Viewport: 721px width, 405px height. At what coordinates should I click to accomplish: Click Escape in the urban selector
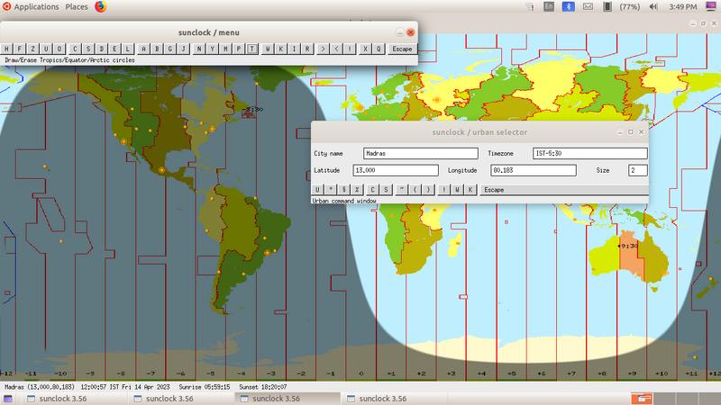(494, 190)
